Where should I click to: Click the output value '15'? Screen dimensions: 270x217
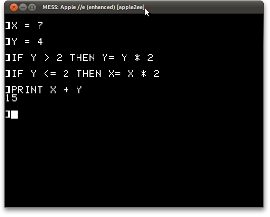pyautogui.click(x=11, y=98)
